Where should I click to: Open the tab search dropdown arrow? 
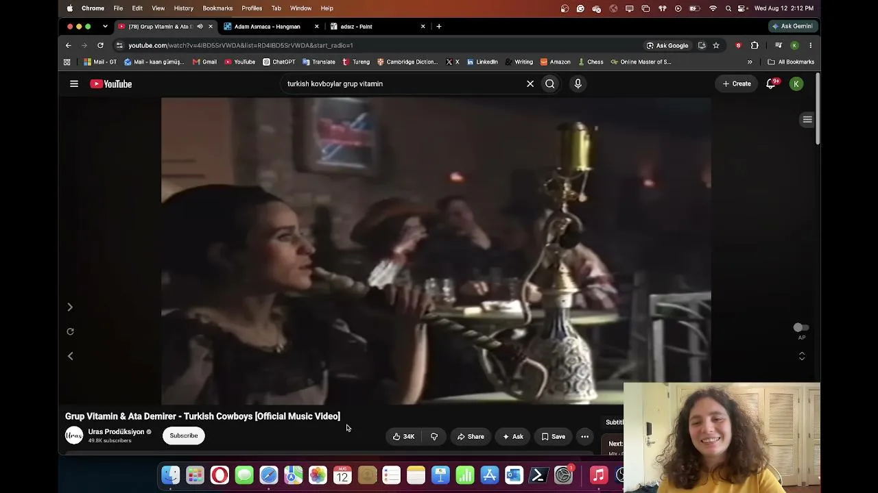click(105, 26)
